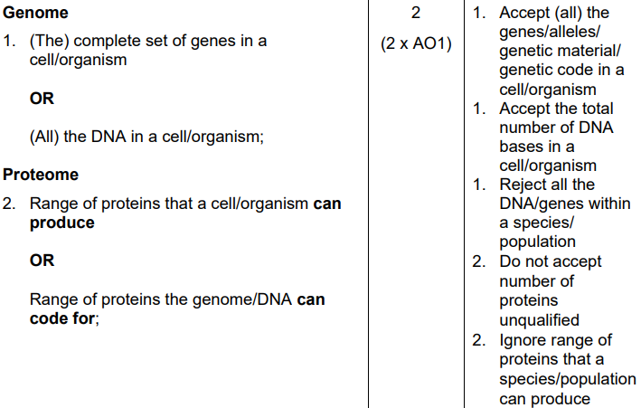Click the bold word "produce" under Proteome

tap(61, 223)
